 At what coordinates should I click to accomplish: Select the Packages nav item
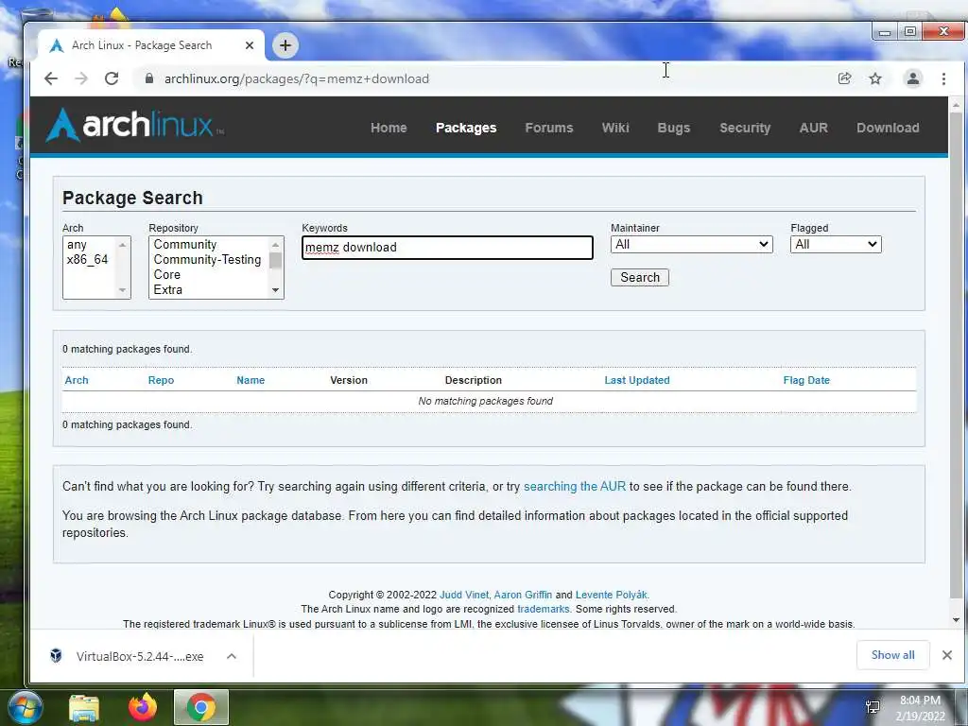coord(466,128)
